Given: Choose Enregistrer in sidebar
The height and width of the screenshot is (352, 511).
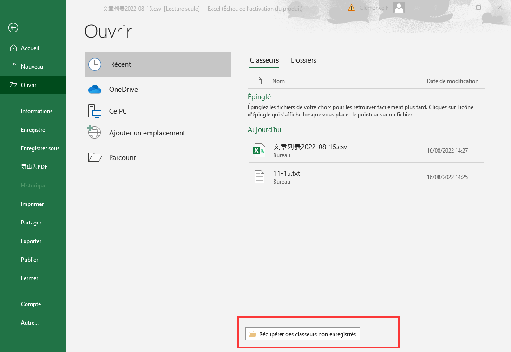Looking at the screenshot, I should [34, 130].
